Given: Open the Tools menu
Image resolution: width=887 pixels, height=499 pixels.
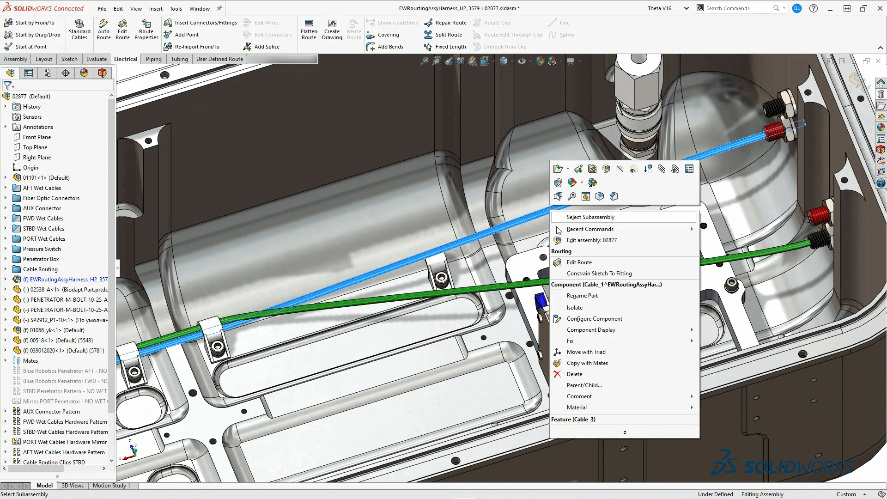Looking at the screenshot, I should coord(176,8).
